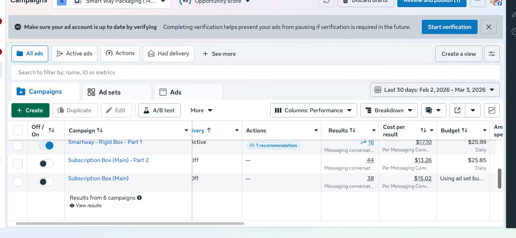Click the $13.26 cost per result value
The height and width of the screenshot is (238, 516).
423,160
